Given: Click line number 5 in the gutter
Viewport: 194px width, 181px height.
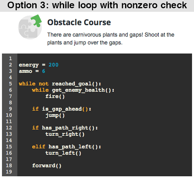Looking at the screenshot, I should click(11, 84).
